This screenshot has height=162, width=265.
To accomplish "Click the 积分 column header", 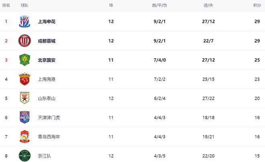I will tap(257, 5).
